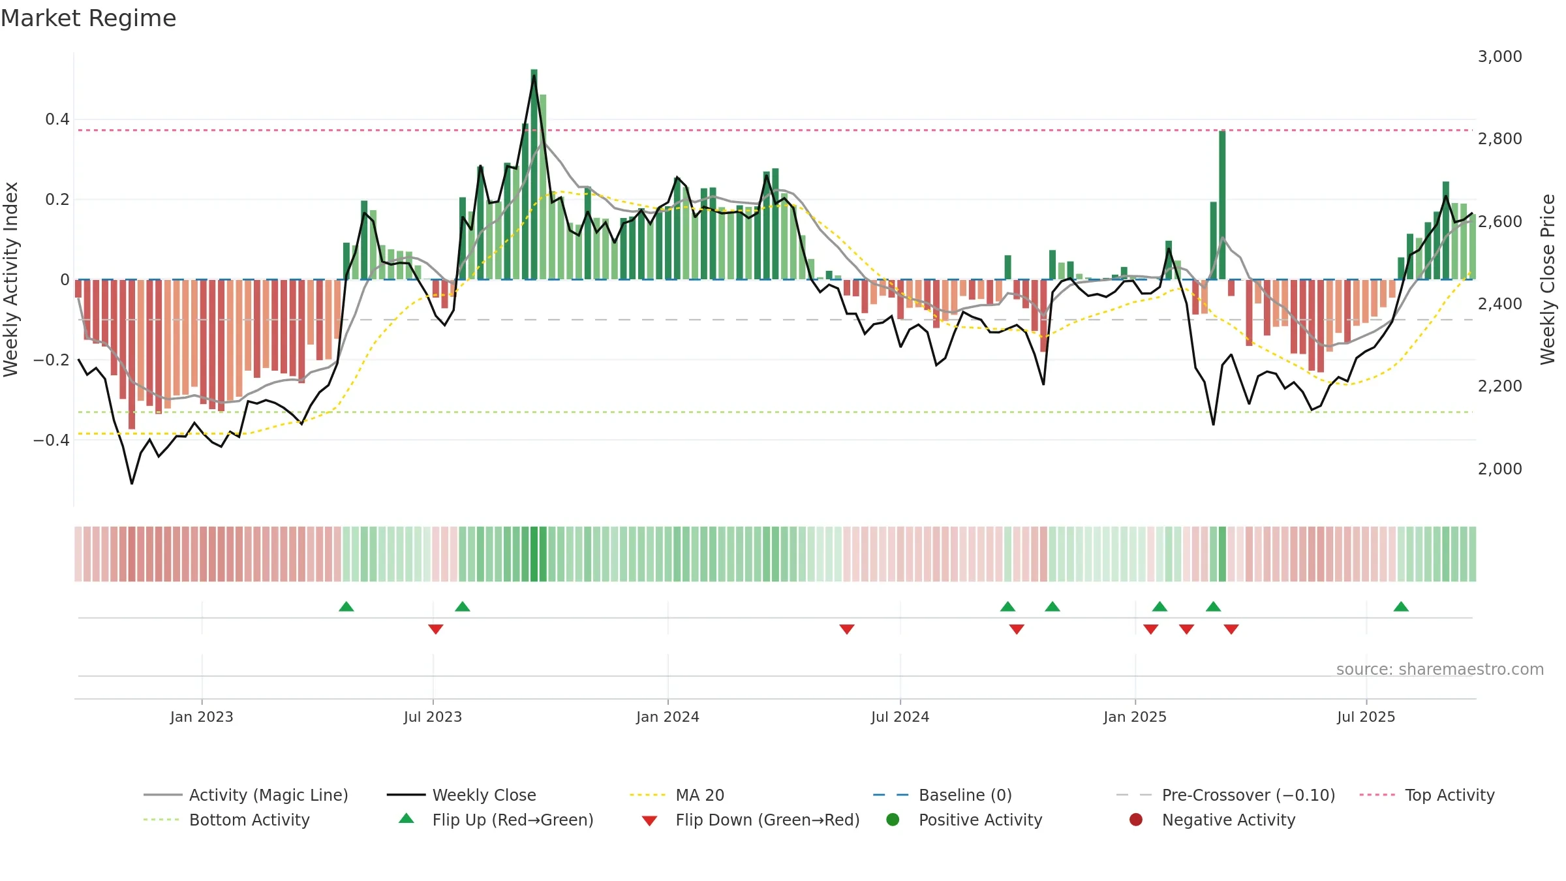Click the Weekly Close Price axis title
The image size is (1566, 881).
coord(1548,279)
